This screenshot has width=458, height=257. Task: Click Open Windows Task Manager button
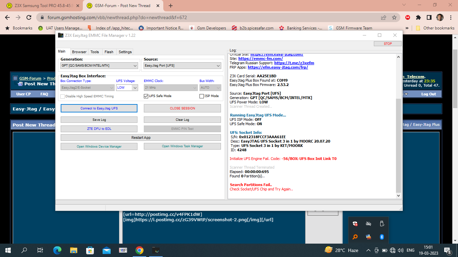coord(182,146)
